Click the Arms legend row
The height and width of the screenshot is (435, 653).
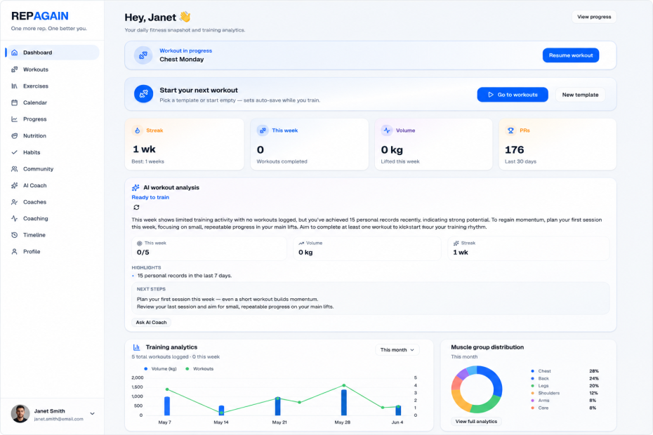pos(565,401)
